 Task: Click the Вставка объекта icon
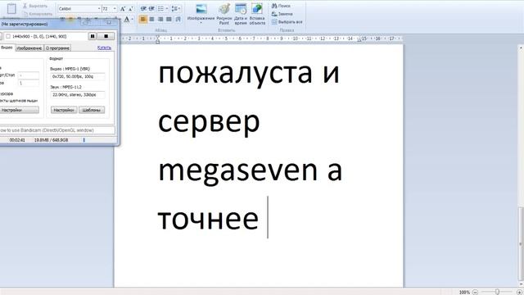pyautogui.click(x=257, y=9)
